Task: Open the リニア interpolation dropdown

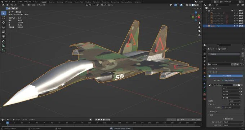Action: tap(231, 88)
